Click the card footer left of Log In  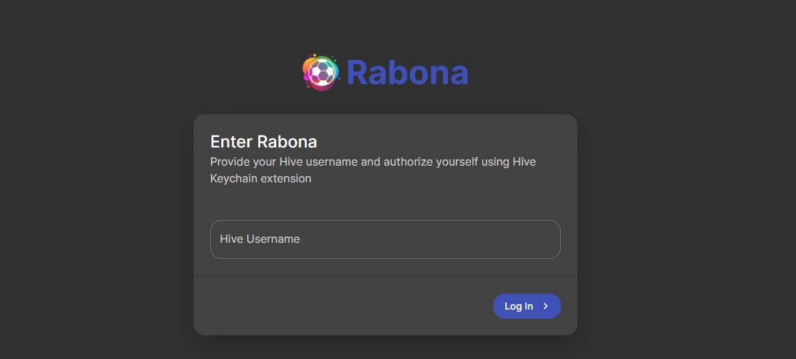(334, 306)
